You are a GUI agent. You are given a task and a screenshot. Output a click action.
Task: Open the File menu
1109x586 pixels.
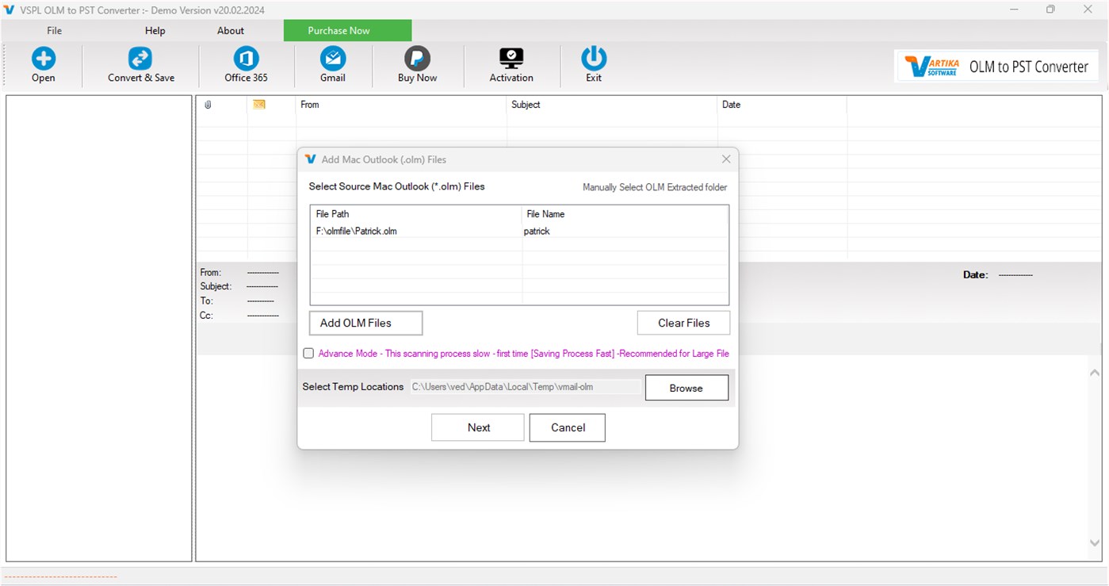[x=54, y=30]
